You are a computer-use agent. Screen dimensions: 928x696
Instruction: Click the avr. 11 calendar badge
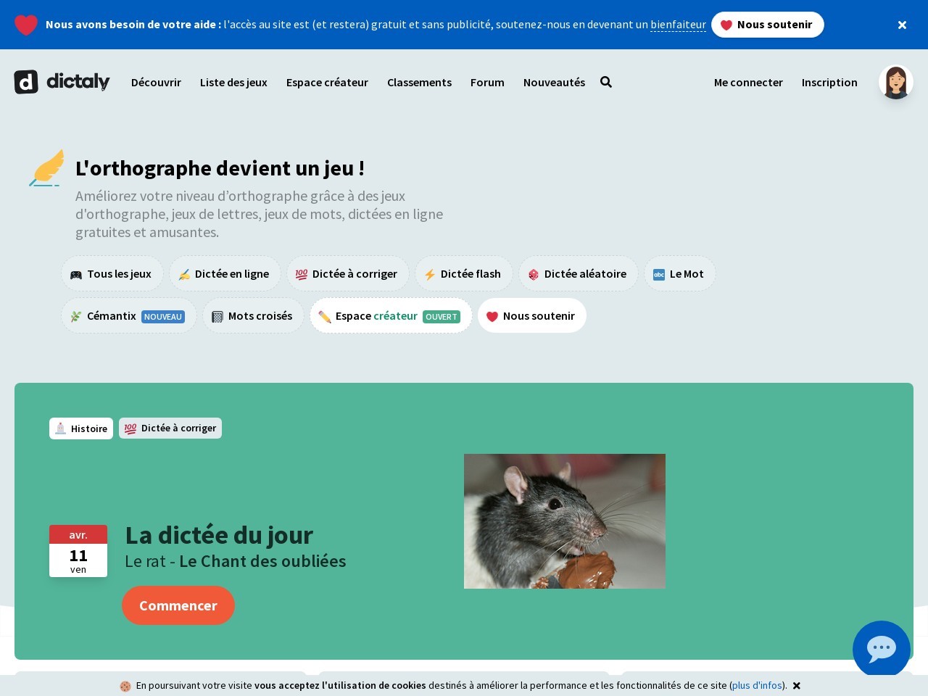[x=78, y=551]
